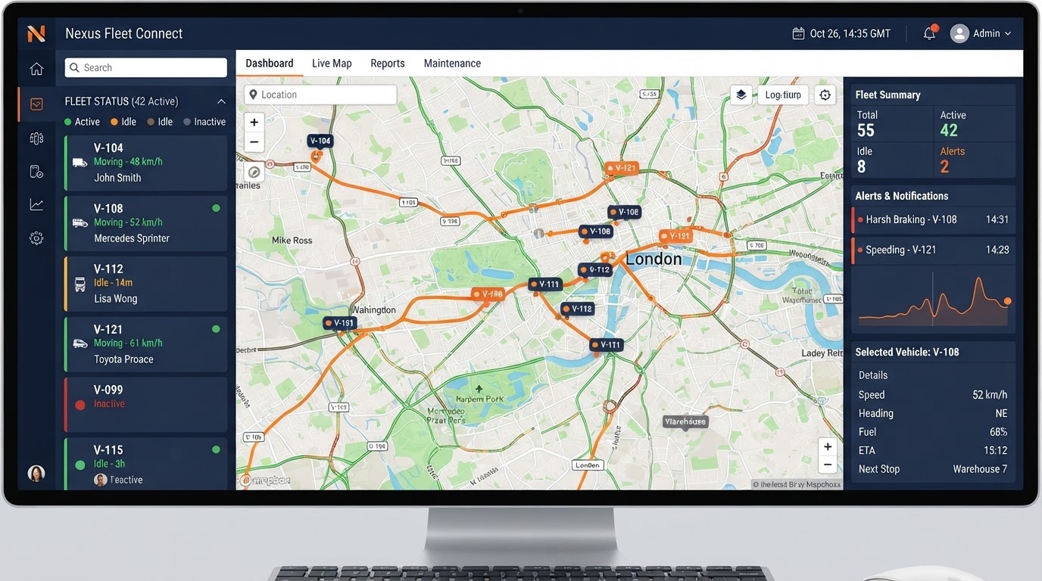Viewport: 1042px width, 581px height.
Task: Click the Active 42 summary tile
Action: [975, 124]
